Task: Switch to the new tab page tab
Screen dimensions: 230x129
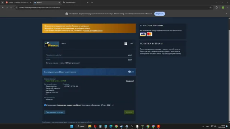Action: (x=75, y=3)
